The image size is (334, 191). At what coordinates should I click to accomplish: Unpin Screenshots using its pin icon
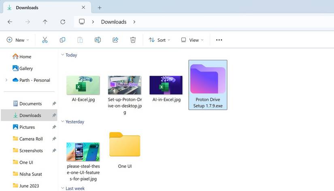pyautogui.click(x=54, y=151)
